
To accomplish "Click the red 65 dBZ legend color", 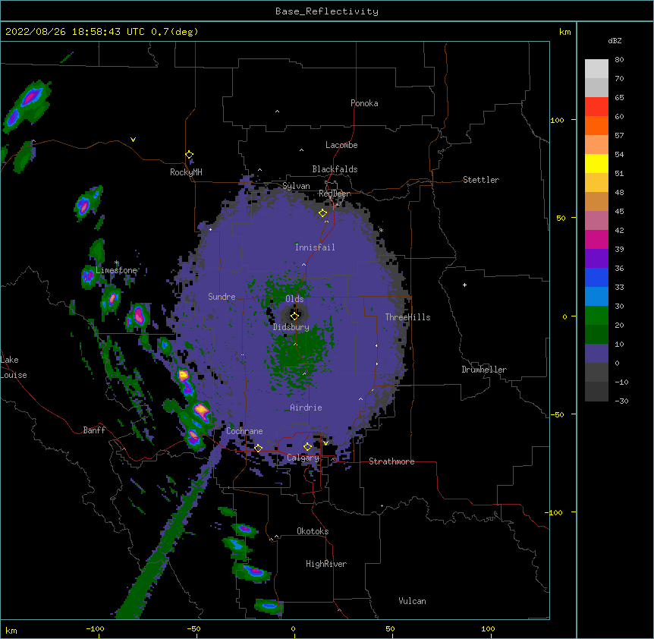I will (596, 106).
